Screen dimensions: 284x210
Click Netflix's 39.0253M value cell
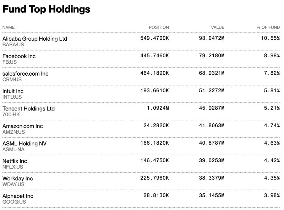pos(212,161)
